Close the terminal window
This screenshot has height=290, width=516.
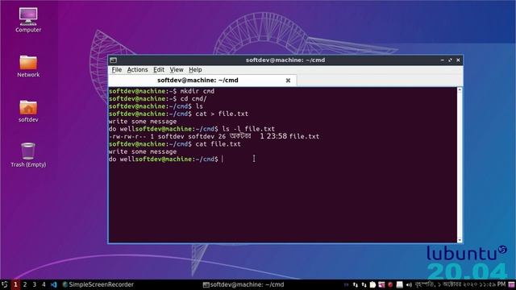[x=458, y=60]
